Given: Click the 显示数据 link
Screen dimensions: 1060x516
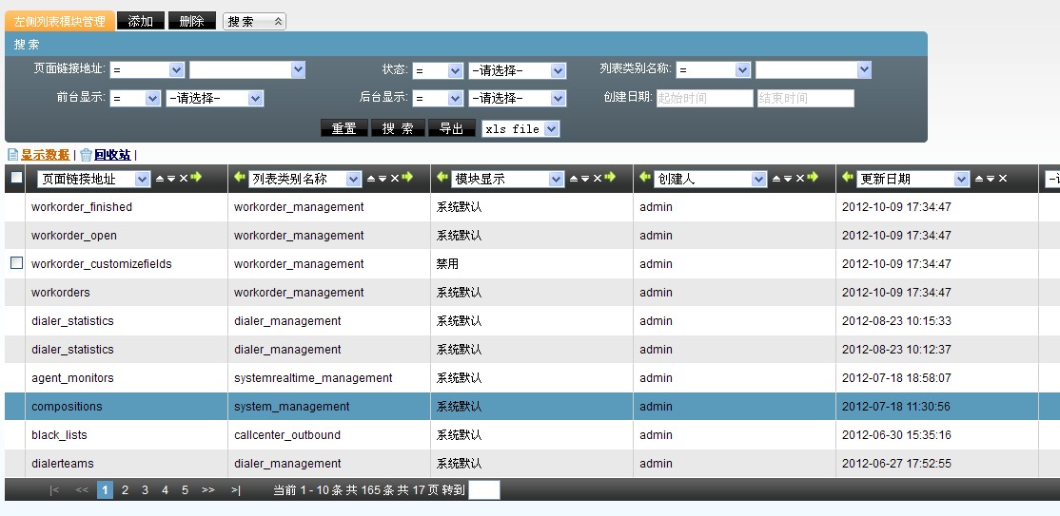Looking at the screenshot, I should tap(45, 155).
